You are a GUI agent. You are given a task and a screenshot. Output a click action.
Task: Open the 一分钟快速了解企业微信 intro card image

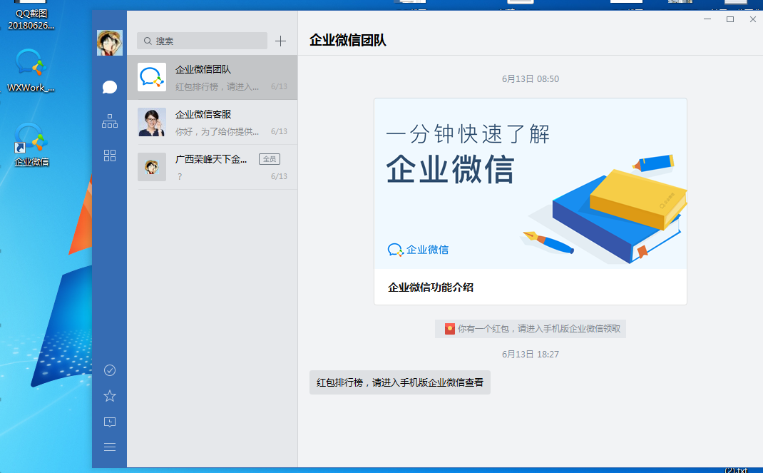click(x=531, y=184)
